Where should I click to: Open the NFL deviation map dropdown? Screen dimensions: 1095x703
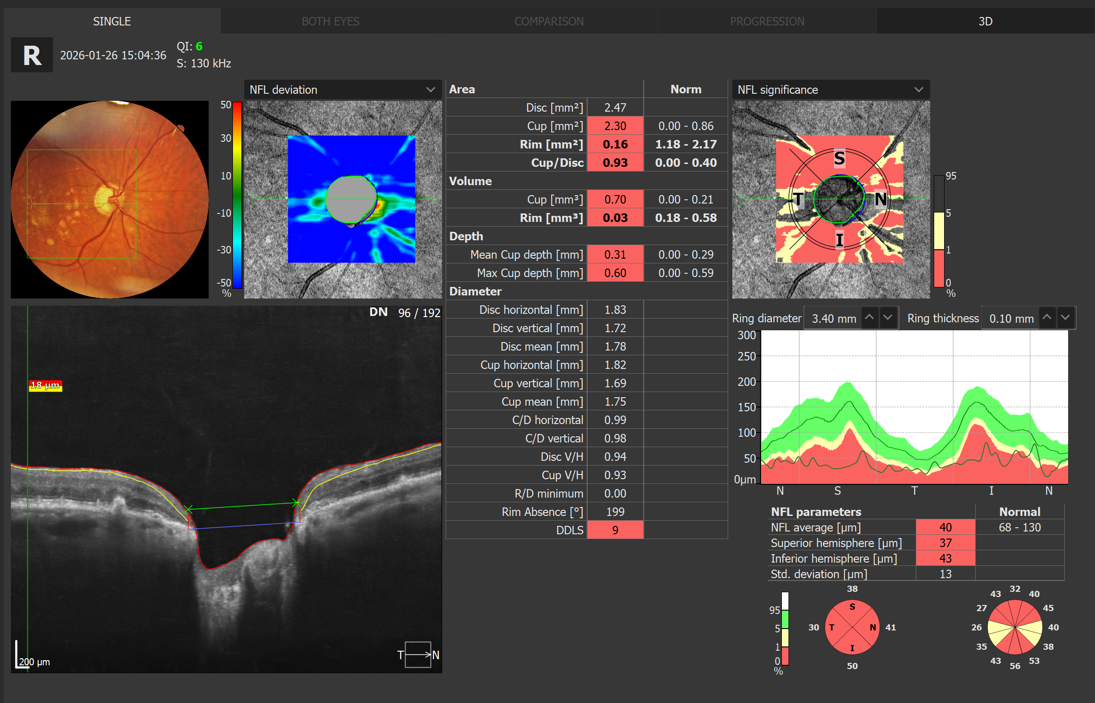coord(343,90)
